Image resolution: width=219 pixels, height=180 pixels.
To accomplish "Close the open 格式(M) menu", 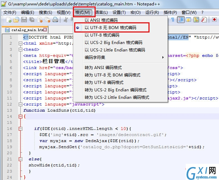I will [83, 13].
